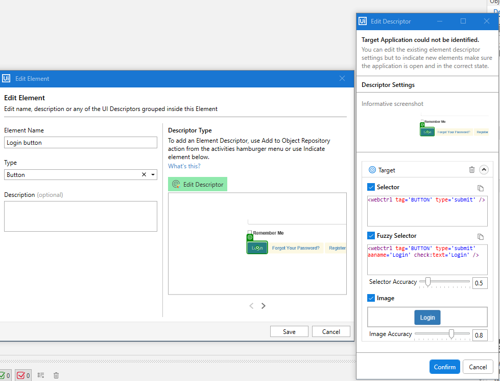Click the Element Name field
This screenshot has height=381, width=500.
point(80,143)
